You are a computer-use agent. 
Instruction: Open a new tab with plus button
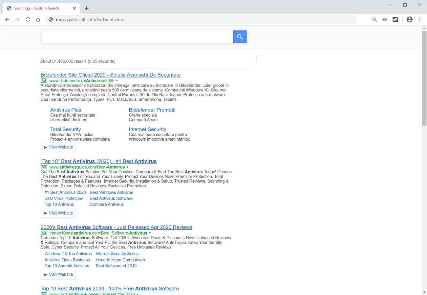(x=87, y=8)
